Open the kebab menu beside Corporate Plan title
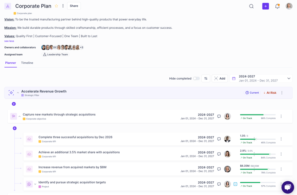297x195 pixels. pyautogui.click(x=63, y=6)
